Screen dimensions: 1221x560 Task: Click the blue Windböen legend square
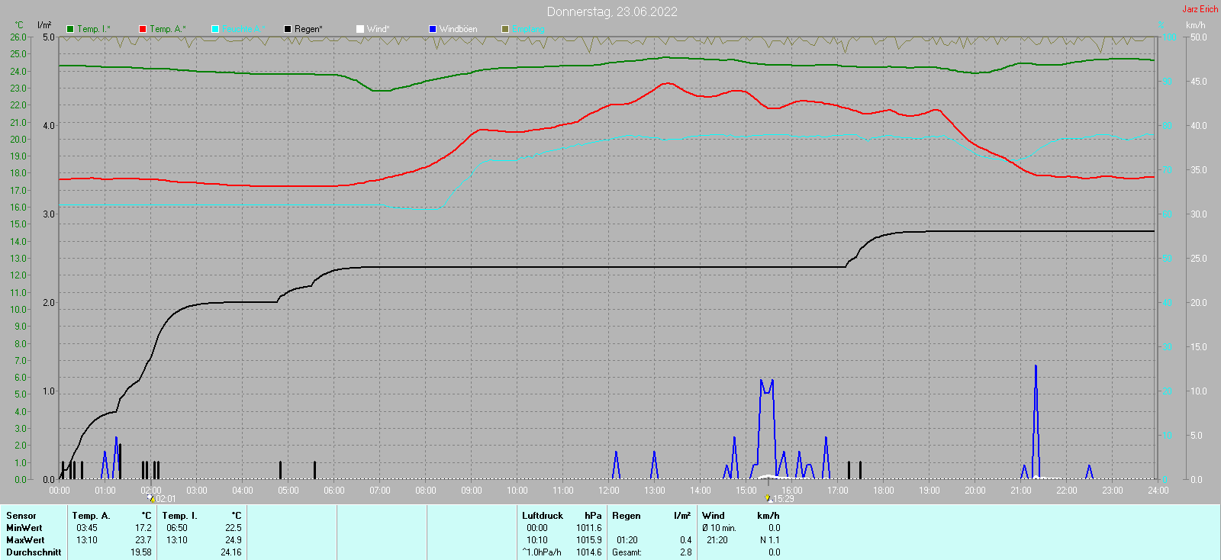click(433, 29)
